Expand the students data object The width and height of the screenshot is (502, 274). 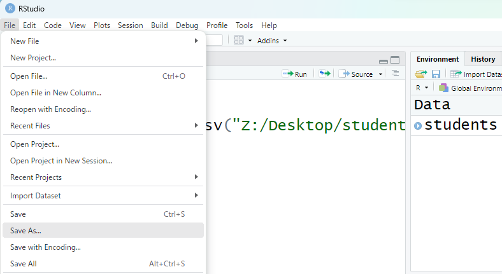tap(418, 125)
